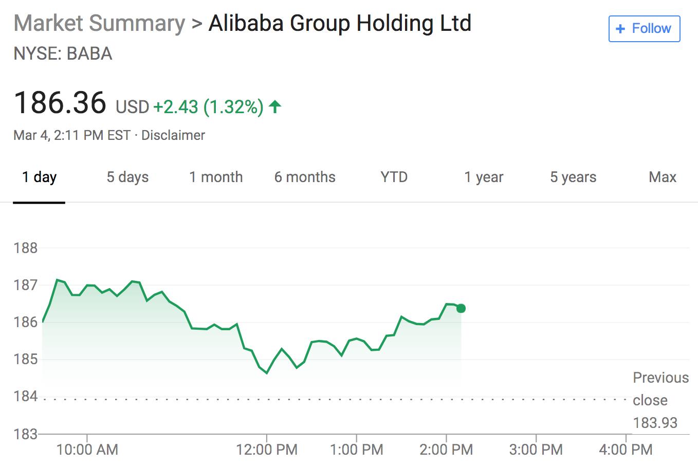Click the Follow button
Image resolution: width=698 pixels, height=465 pixels.
click(x=644, y=29)
